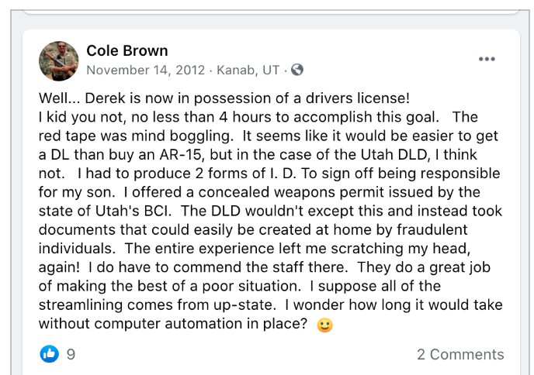Click the globe public privacy icon

296,70
